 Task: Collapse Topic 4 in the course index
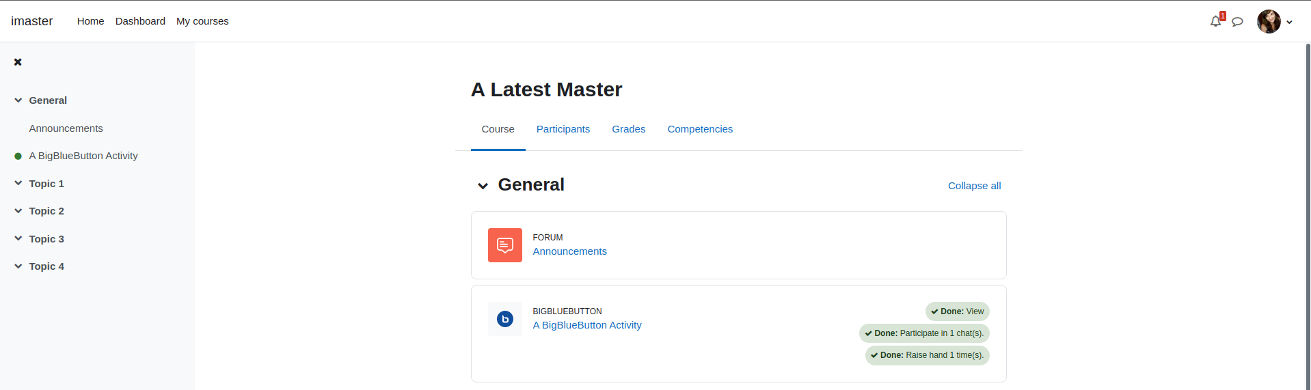coord(18,266)
